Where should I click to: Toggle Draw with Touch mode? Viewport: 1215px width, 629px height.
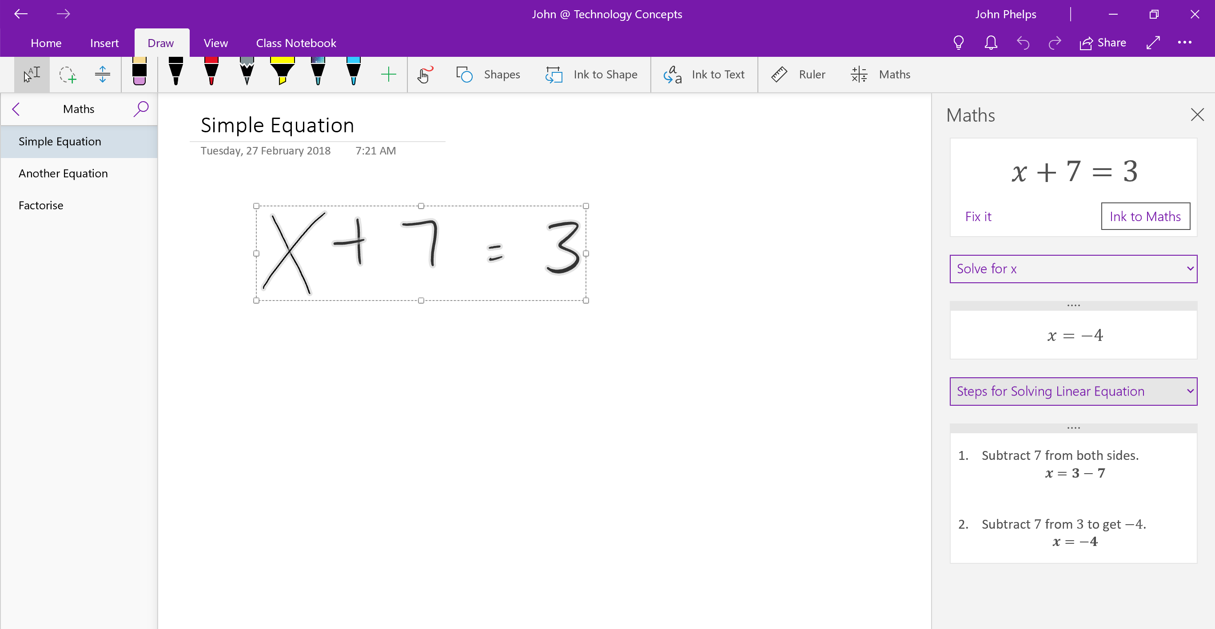click(x=425, y=75)
